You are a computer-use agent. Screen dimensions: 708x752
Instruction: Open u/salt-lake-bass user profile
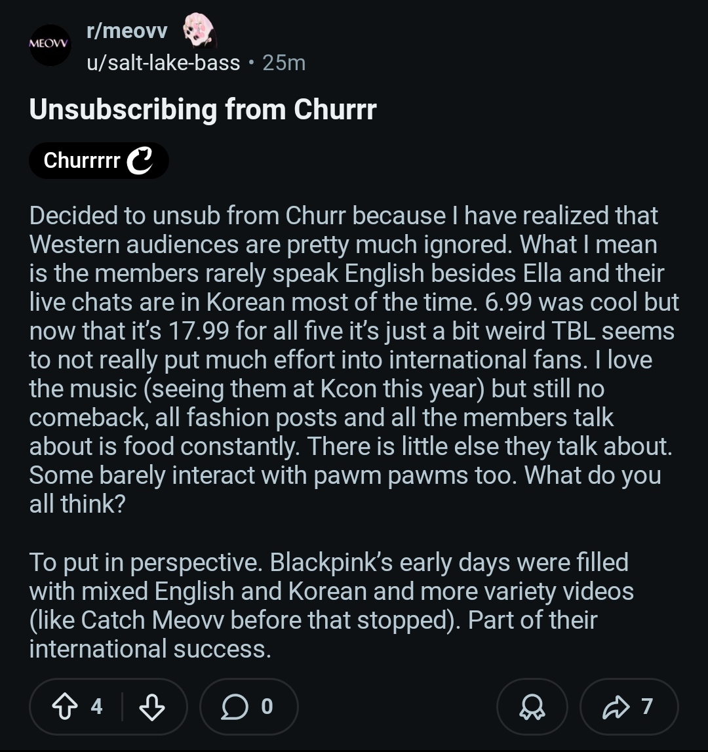point(163,63)
